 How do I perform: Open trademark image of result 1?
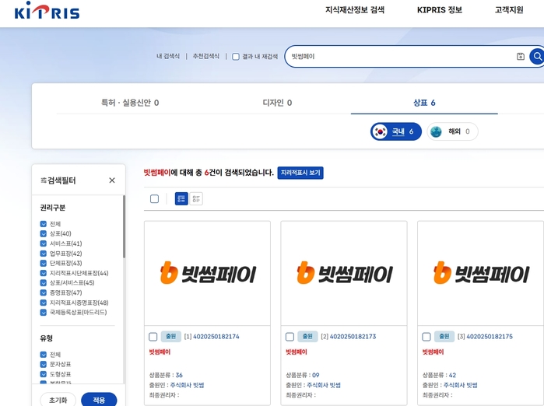tap(208, 273)
